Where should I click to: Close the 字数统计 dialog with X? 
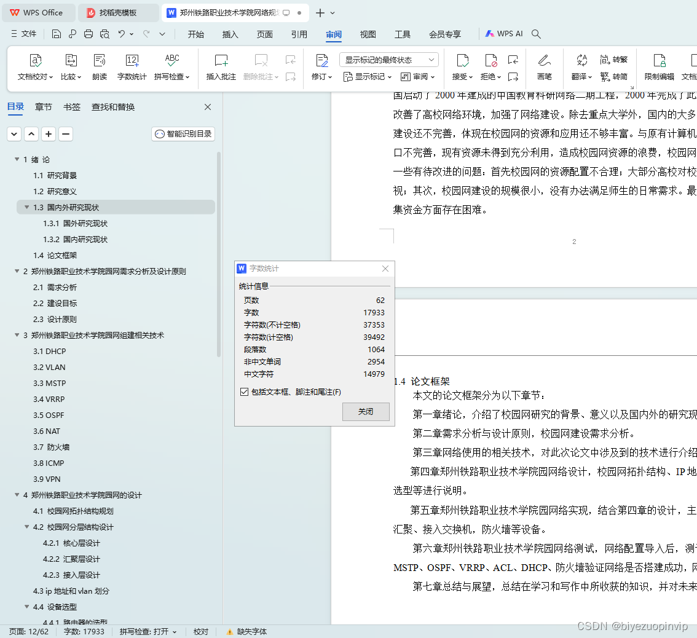(x=385, y=269)
